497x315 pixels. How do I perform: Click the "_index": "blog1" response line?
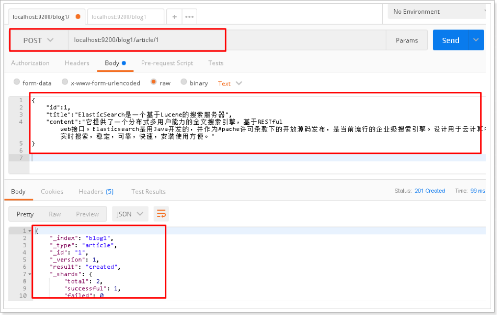tap(81, 238)
